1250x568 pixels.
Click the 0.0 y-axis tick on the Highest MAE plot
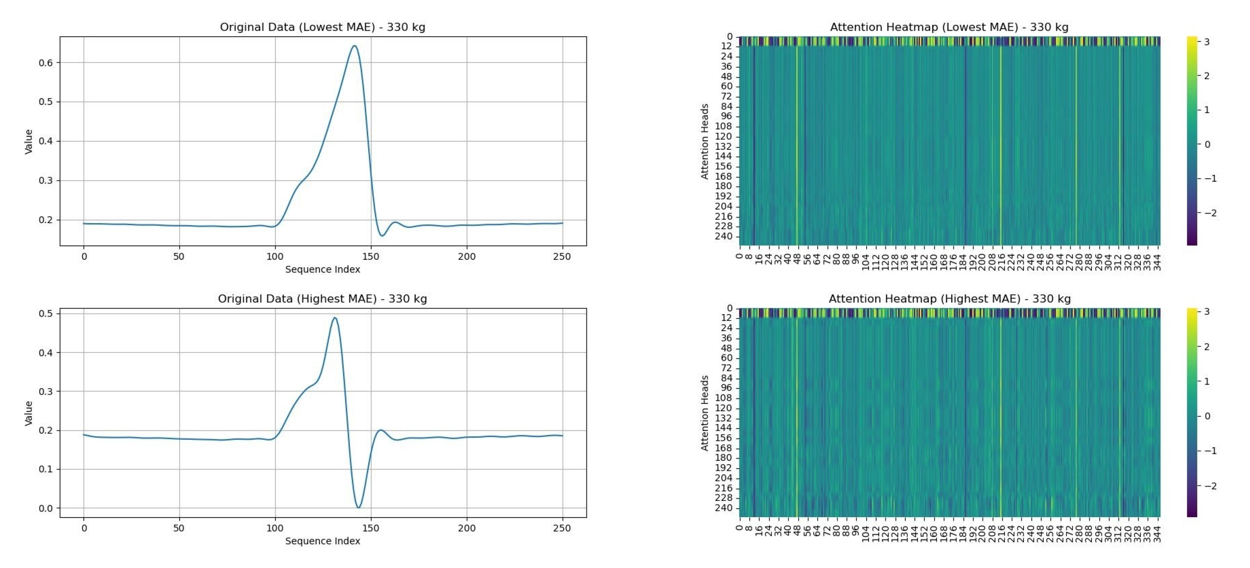[46, 508]
